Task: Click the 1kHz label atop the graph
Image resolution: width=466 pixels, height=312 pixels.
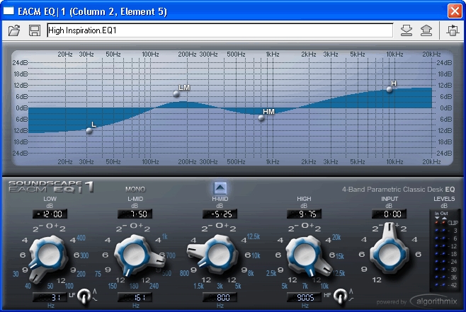Action: pyautogui.click(x=272, y=54)
